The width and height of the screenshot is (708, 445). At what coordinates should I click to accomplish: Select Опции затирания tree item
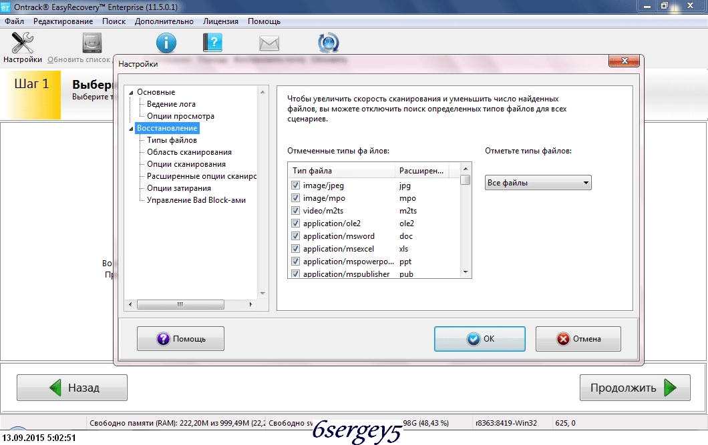click(179, 188)
